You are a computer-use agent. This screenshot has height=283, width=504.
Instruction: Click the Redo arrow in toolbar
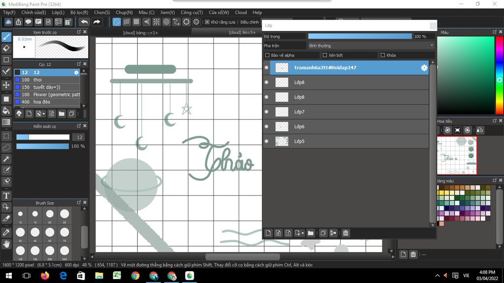(x=96, y=22)
